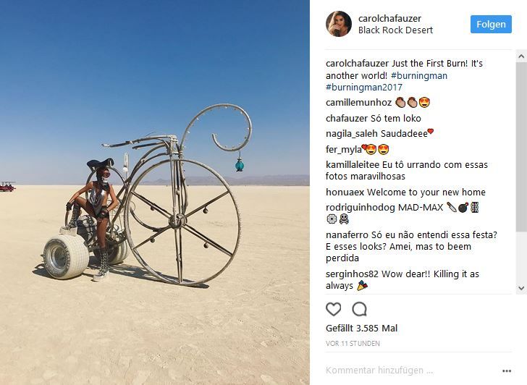Open nagila_saleh commenter profile
The height and width of the screenshot is (385, 527).
(x=352, y=134)
